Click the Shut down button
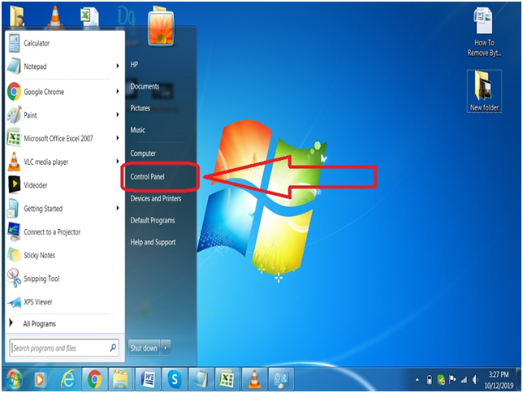The width and height of the screenshot is (523, 393). (x=144, y=348)
